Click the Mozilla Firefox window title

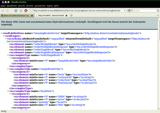(x=19, y=2)
